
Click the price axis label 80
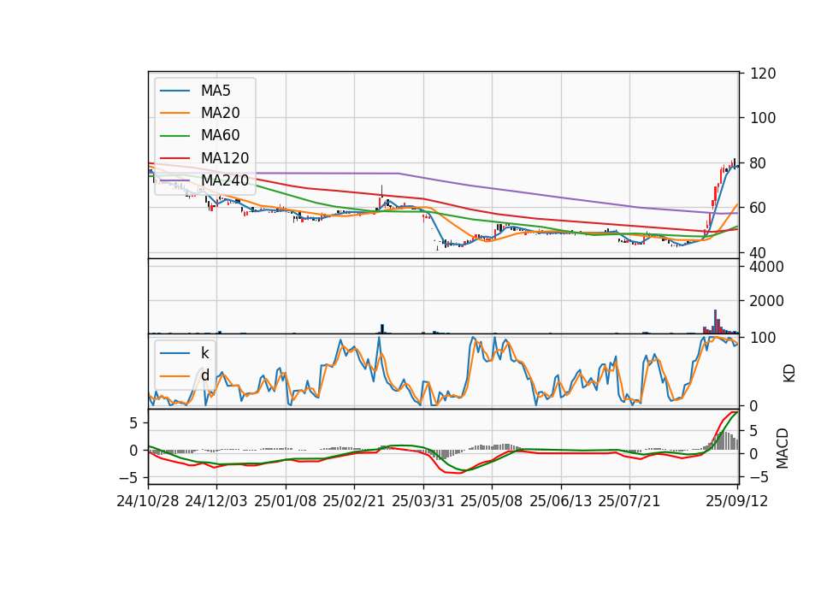pos(759,163)
